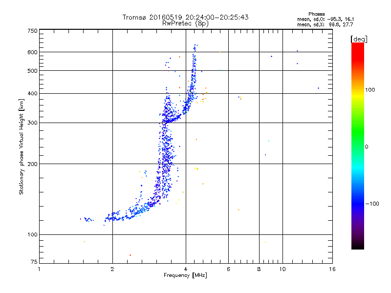391x293 pixels.
Task: Click the y-axis label '600'
Action: [32, 52]
